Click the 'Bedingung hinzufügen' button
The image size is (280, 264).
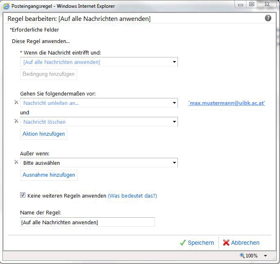pos(48,74)
